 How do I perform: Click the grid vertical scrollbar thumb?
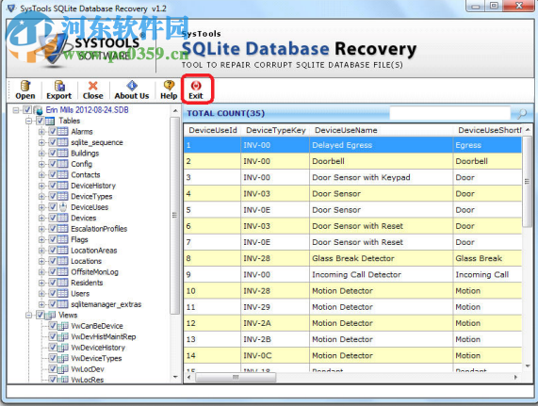pos(527,182)
